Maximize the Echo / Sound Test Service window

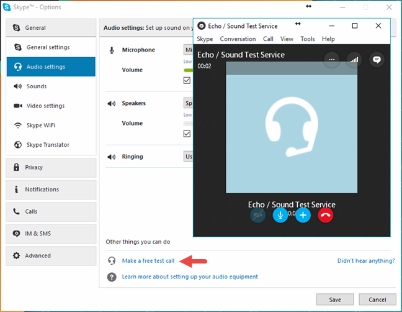(x=355, y=25)
